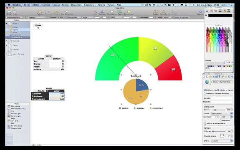Select Graphique 1 in sidebar
The height and width of the screenshot is (150, 240).
(x=17, y=35)
